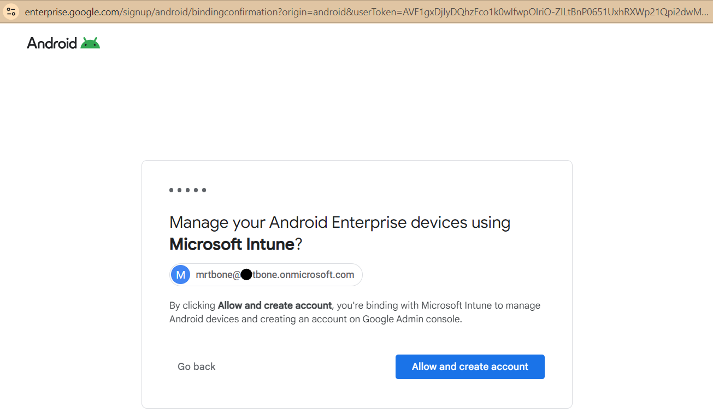Open the Allow and create account button

(470, 367)
